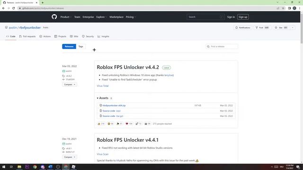Open the notification center in the system tray

coord(298,167)
